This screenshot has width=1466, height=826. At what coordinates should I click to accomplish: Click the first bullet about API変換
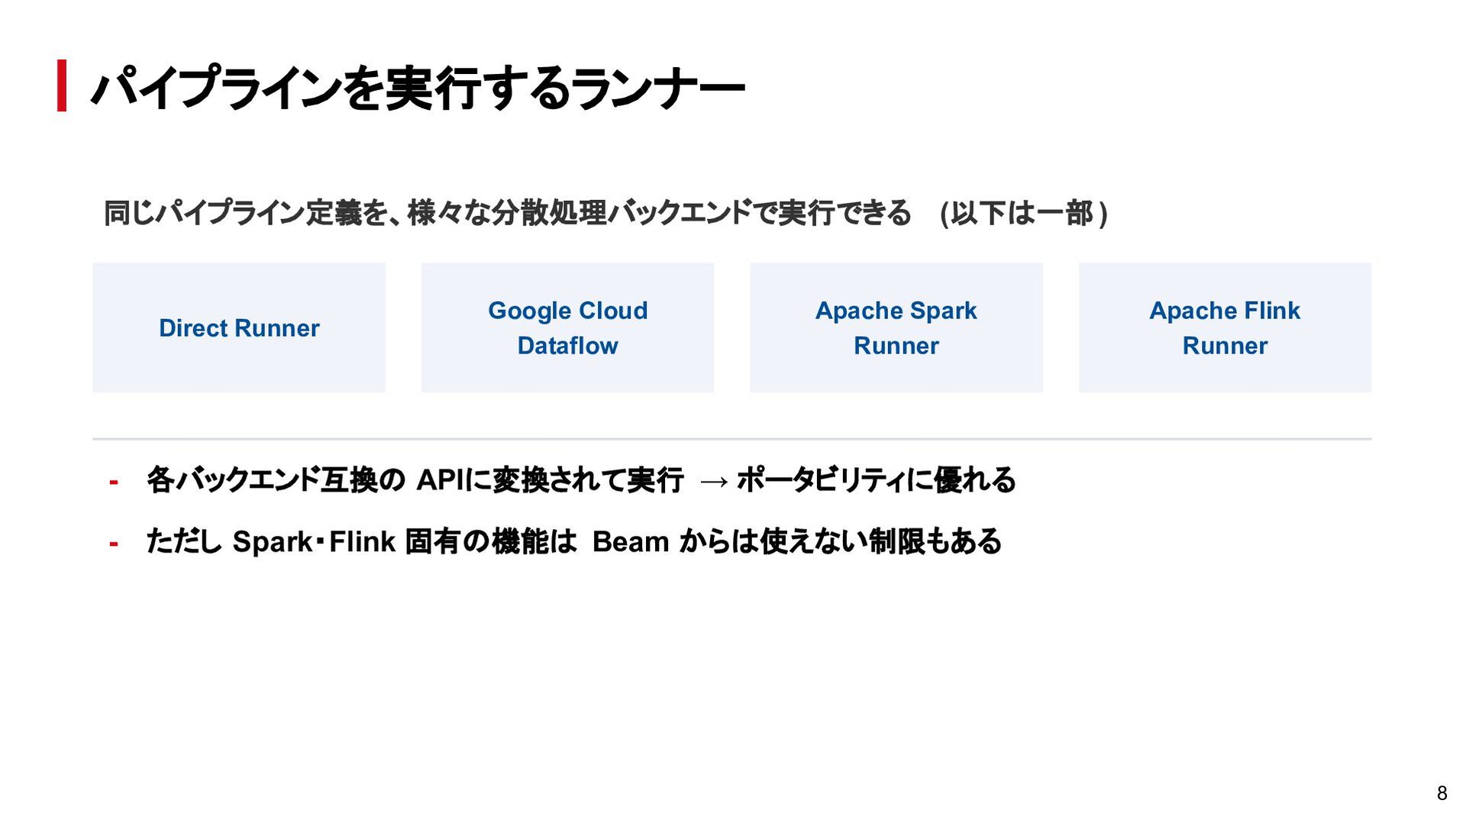(x=580, y=480)
